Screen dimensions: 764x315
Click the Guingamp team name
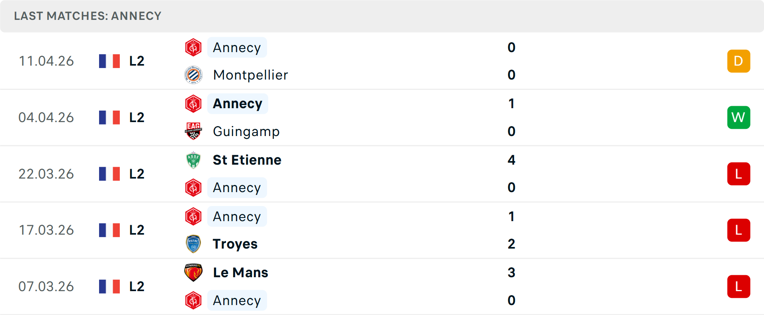coord(246,131)
